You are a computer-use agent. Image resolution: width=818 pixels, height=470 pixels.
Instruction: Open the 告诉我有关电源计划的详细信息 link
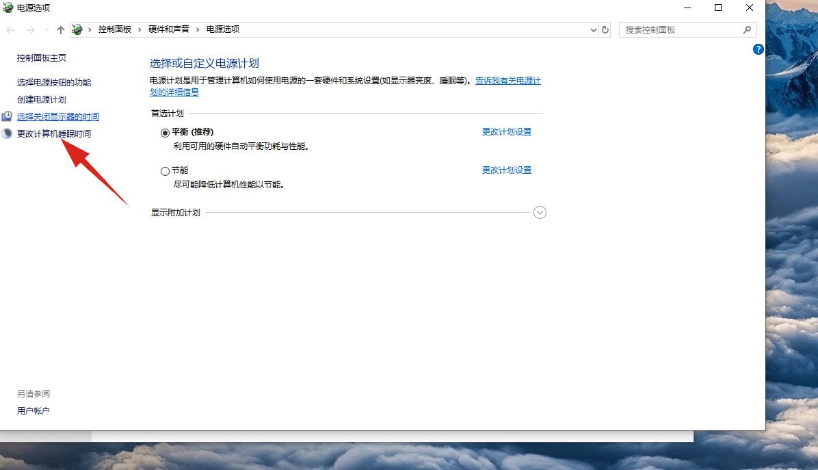tap(510, 81)
